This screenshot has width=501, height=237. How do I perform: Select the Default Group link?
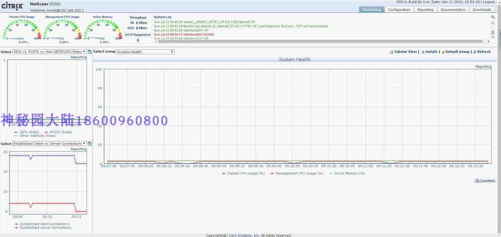(x=457, y=52)
